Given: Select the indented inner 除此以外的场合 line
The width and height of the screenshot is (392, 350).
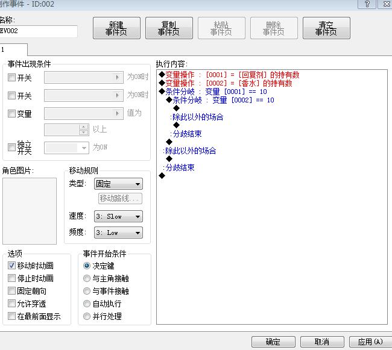Looking at the screenshot, I should coord(197,117).
